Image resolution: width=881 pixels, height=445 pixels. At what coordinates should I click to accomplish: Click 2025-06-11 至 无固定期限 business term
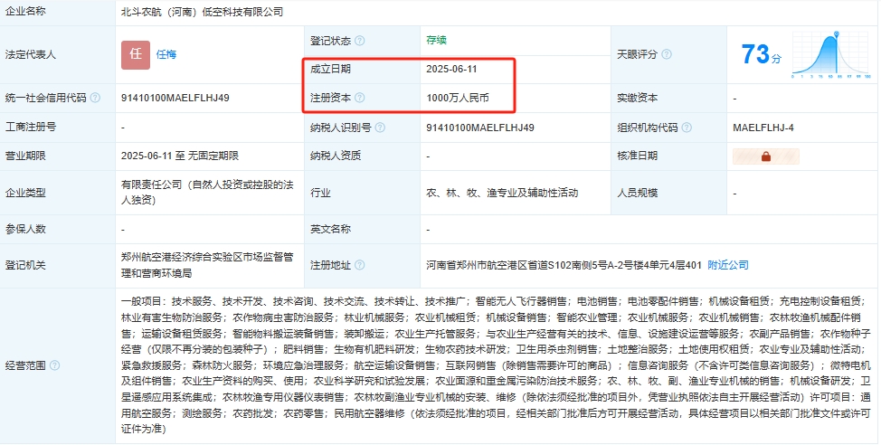tap(180, 156)
